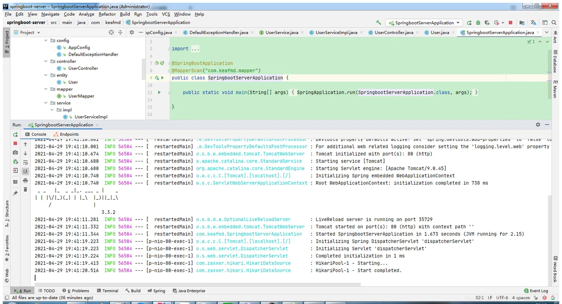Viewport: 562px width, 304px height.
Task: Open the SpringbootServerApplication run configuration dropdown
Action: [x=424, y=23]
